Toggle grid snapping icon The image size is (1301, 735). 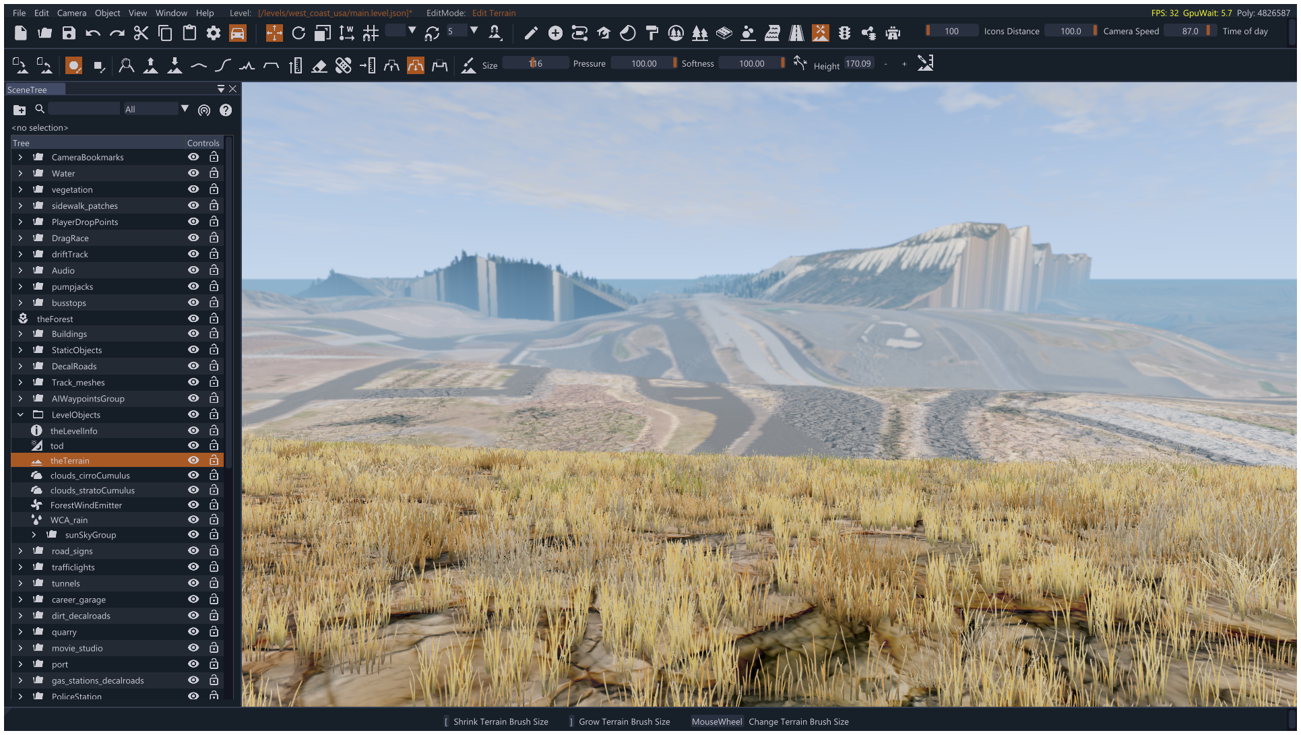click(x=371, y=33)
